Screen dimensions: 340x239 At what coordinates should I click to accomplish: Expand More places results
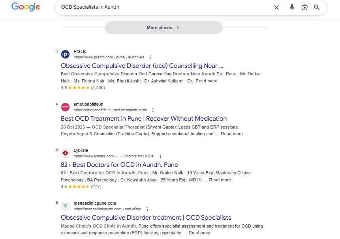coord(164,28)
